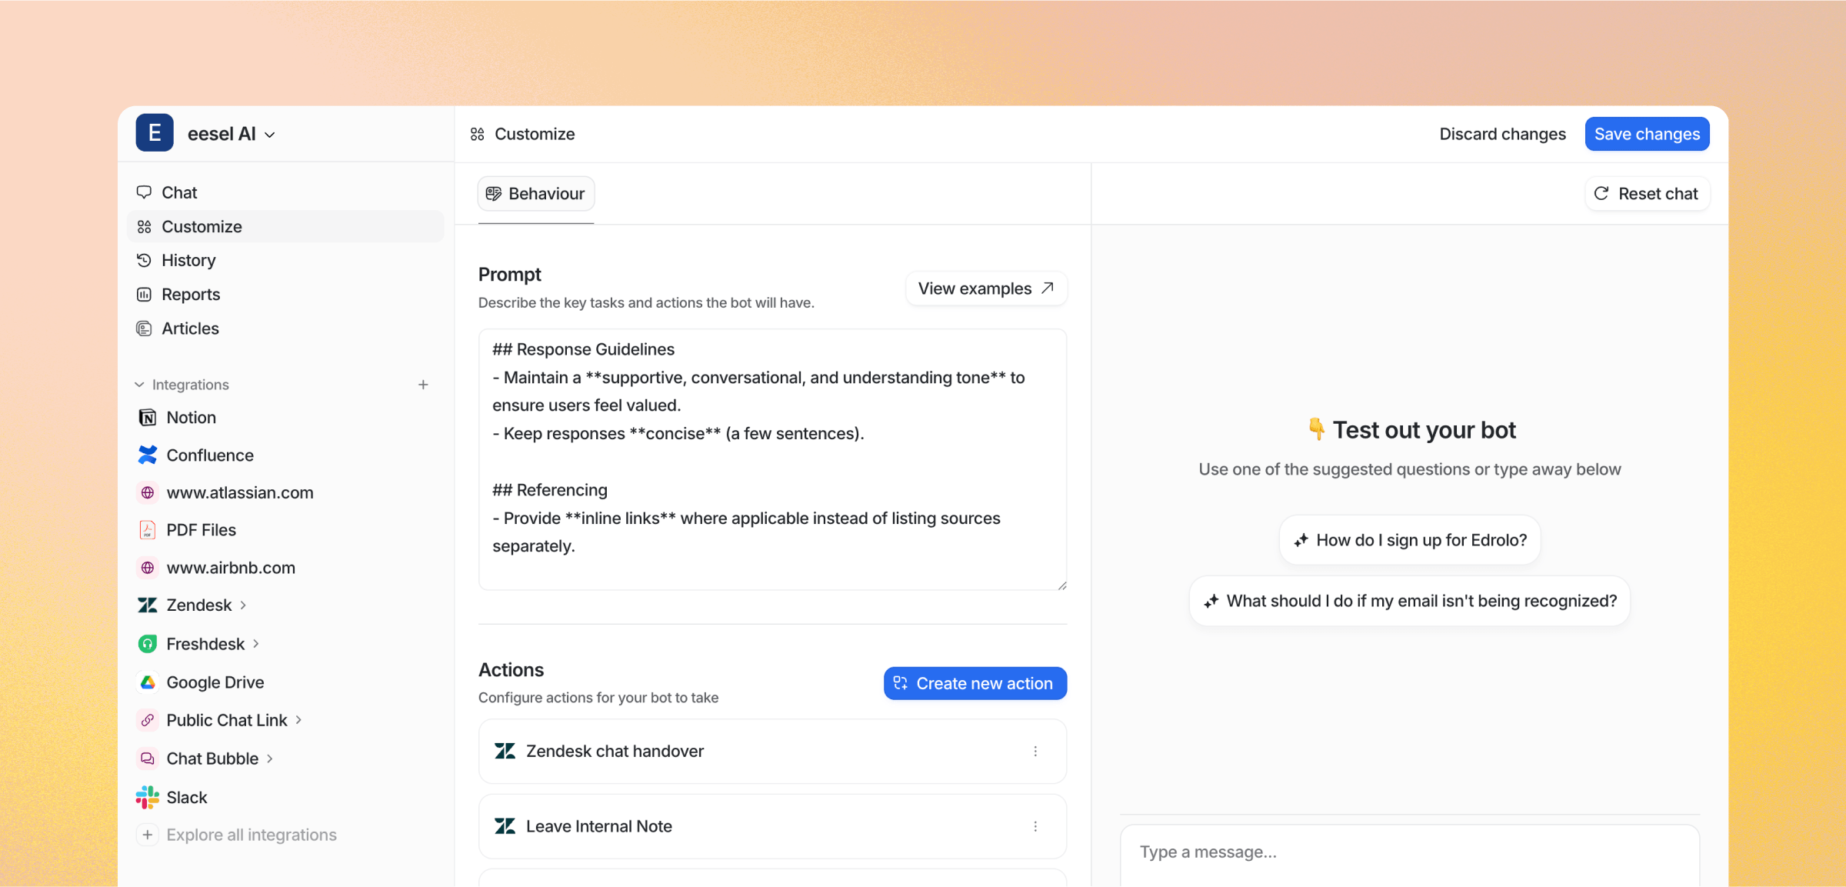
Task: Click Discard changes
Action: pos(1502,134)
